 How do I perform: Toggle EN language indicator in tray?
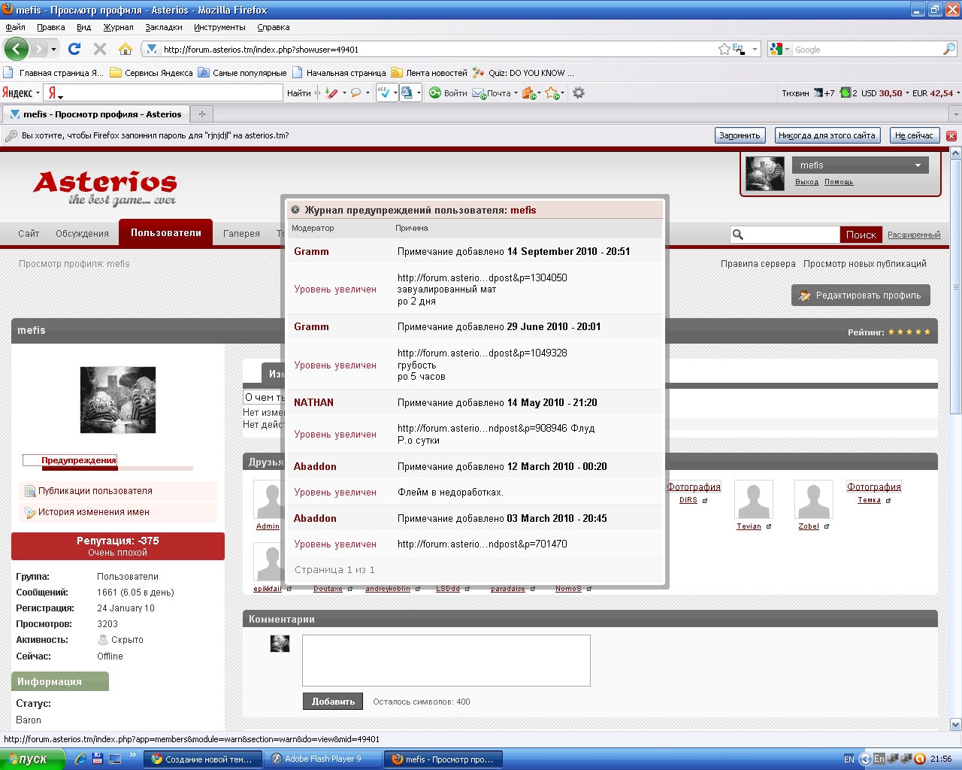click(849, 759)
